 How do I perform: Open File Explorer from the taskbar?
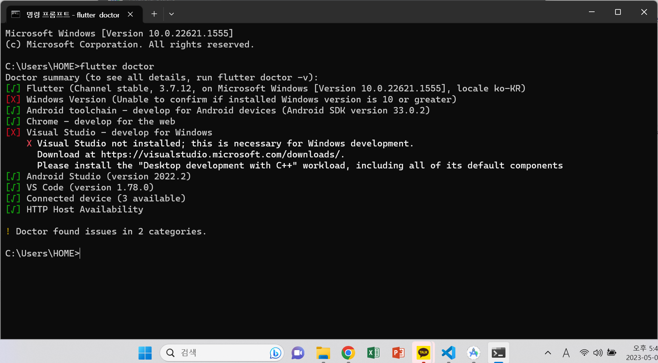(x=323, y=353)
